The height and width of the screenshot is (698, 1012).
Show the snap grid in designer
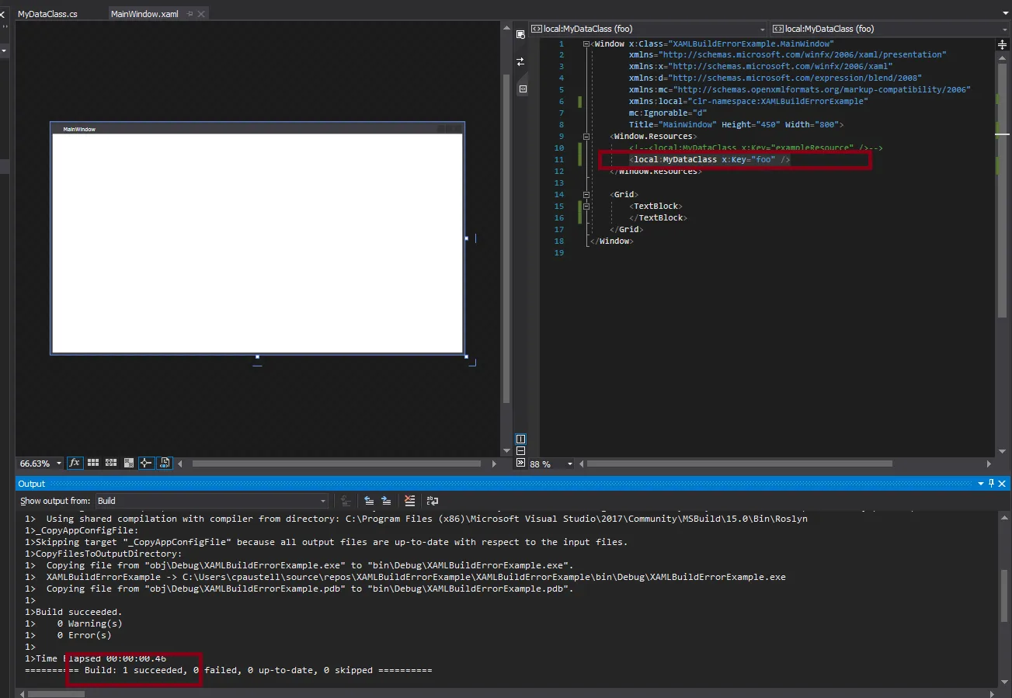(x=93, y=463)
